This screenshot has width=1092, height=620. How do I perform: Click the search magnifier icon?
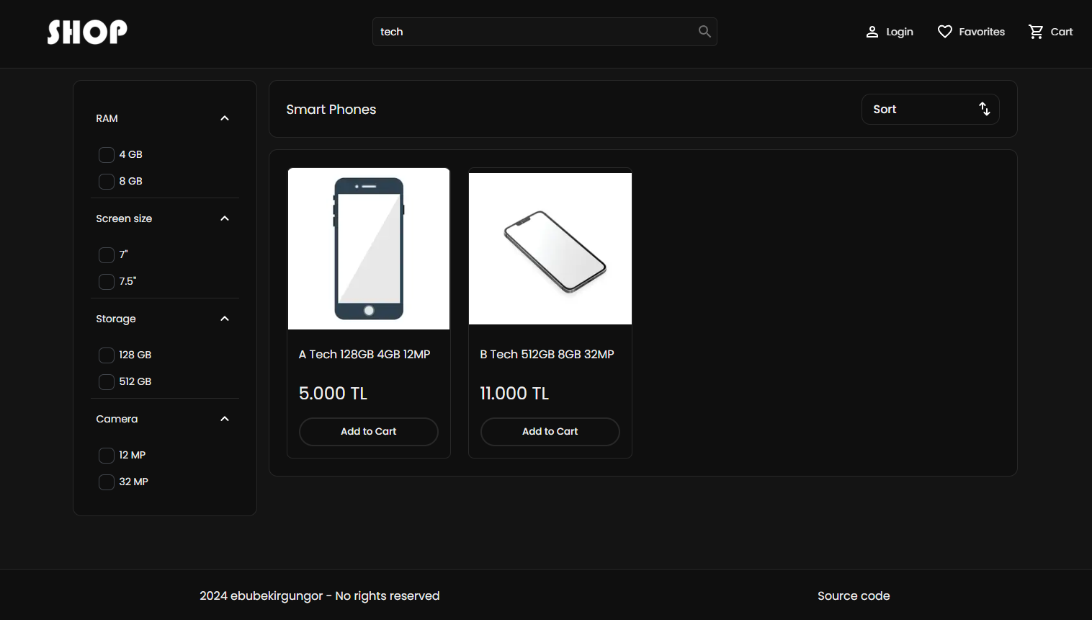pos(704,32)
